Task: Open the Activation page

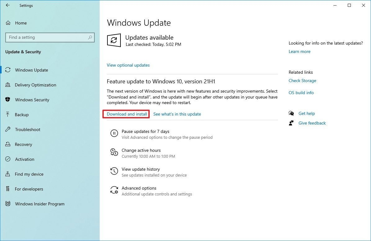Action: pyautogui.click(x=25, y=159)
